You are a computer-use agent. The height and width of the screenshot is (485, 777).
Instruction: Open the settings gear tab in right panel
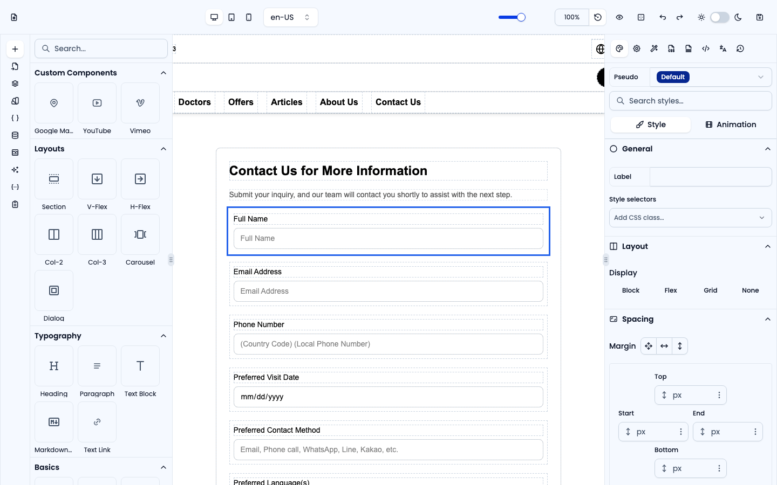637,48
